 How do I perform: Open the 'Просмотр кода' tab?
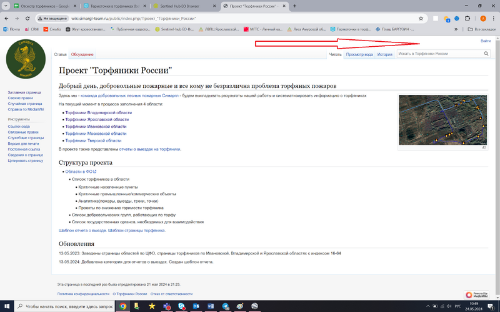pyautogui.click(x=359, y=54)
